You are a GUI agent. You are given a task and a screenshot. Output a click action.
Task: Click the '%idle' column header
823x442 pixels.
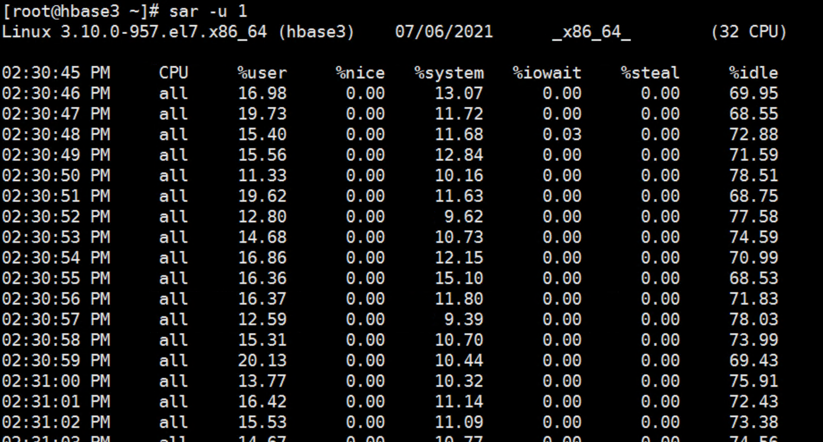pyautogui.click(x=754, y=73)
